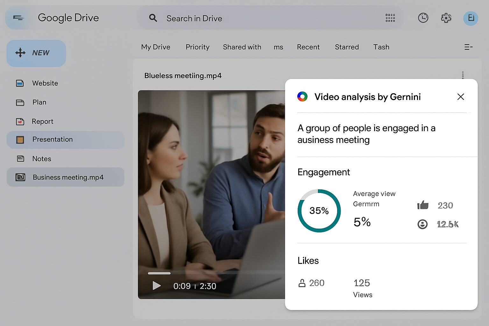Select Presentation in the sidebar
This screenshot has width=489, height=326.
tap(65, 139)
